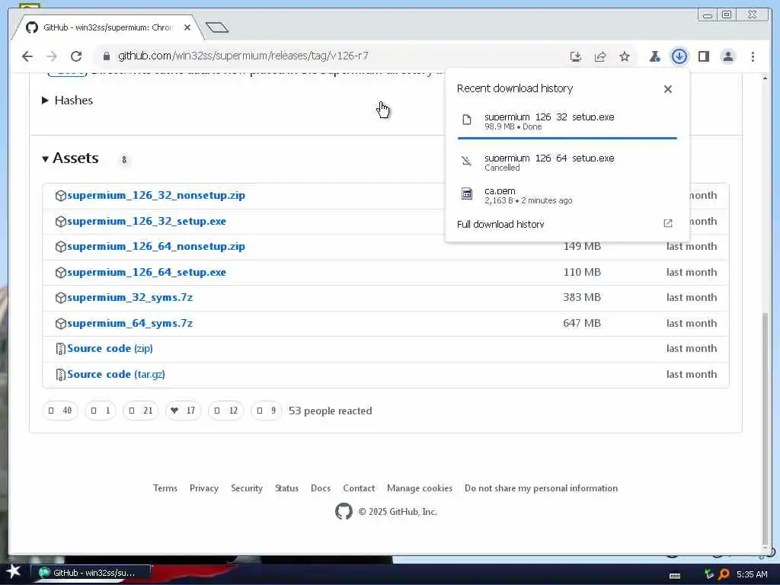Image resolution: width=780 pixels, height=585 pixels.
Task: Open the Security footer link
Action: pyautogui.click(x=247, y=488)
